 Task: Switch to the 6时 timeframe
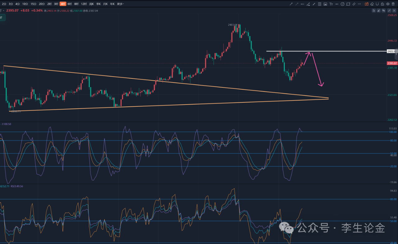click(70, 4)
